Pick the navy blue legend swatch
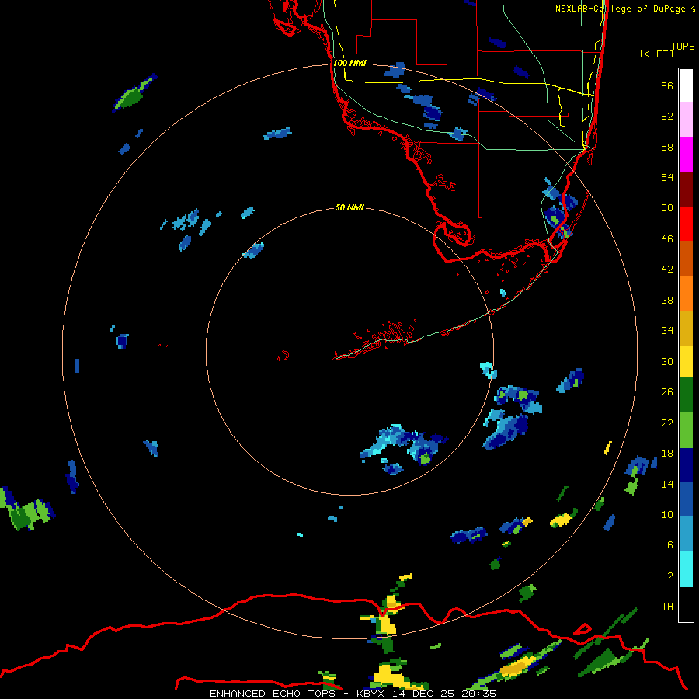The width and height of the screenshot is (699, 699). (686, 465)
